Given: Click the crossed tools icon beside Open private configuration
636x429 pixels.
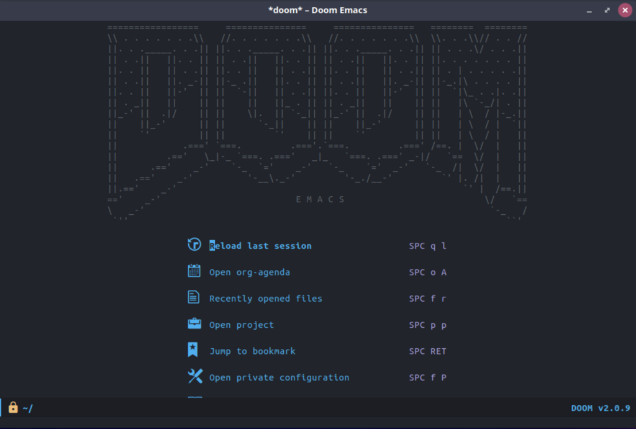Looking at the screenshot, I should click(194, 376).
